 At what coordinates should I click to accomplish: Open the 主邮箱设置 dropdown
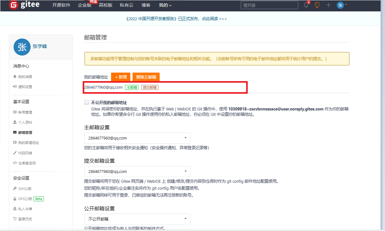[137, 138]
